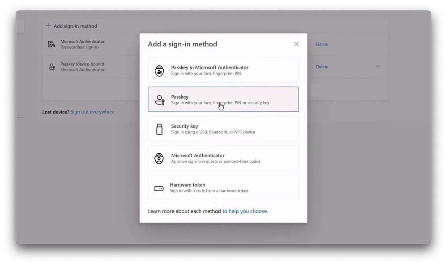
Task: Click the USB Security key icon
Action: click(x=159, y=129)
